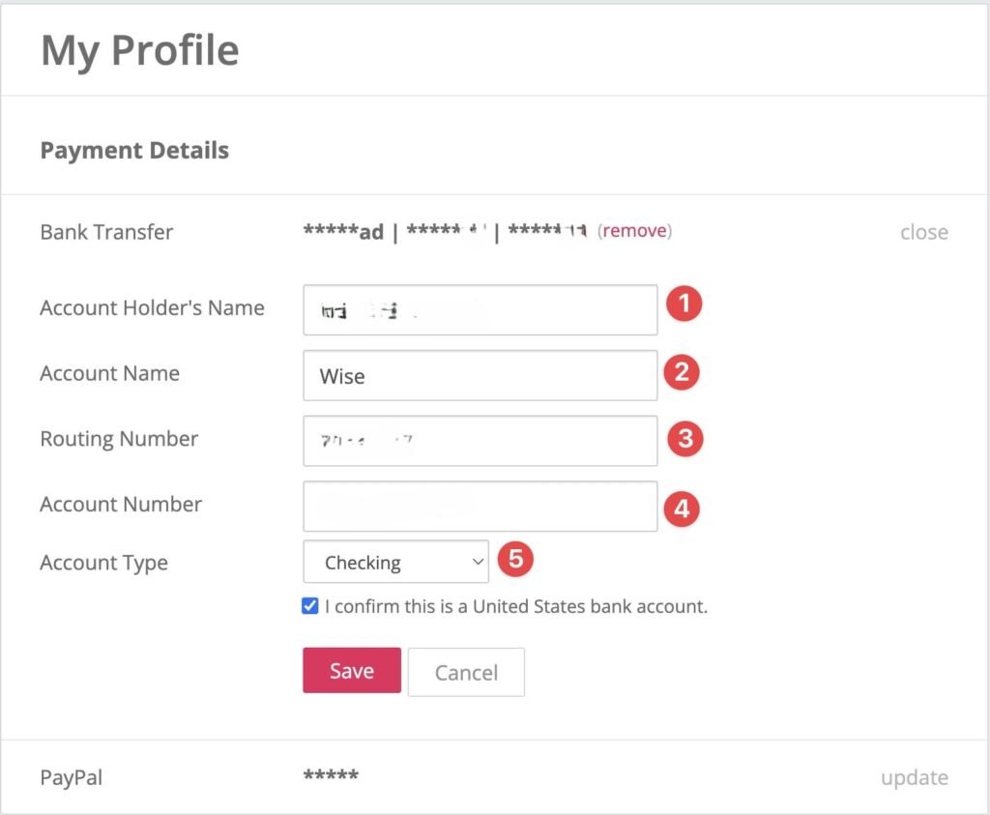Image resolution: width=990 pixels, height=815 pixels.
Task: Click the Cancel button
Action: point(466,671)
